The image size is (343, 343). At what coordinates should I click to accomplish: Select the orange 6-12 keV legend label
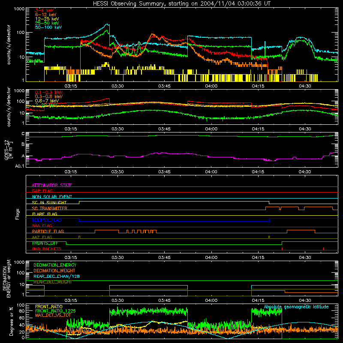46,15
